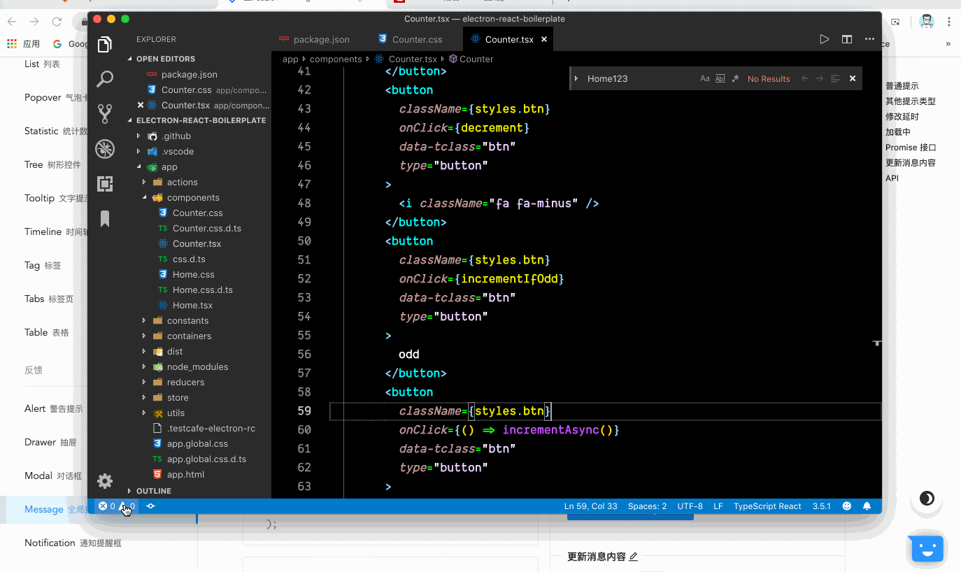Viewport: 961px width, 572px height.
Task: Click the Counter symbol breadcrumb
Action: [x=472, y=59]
